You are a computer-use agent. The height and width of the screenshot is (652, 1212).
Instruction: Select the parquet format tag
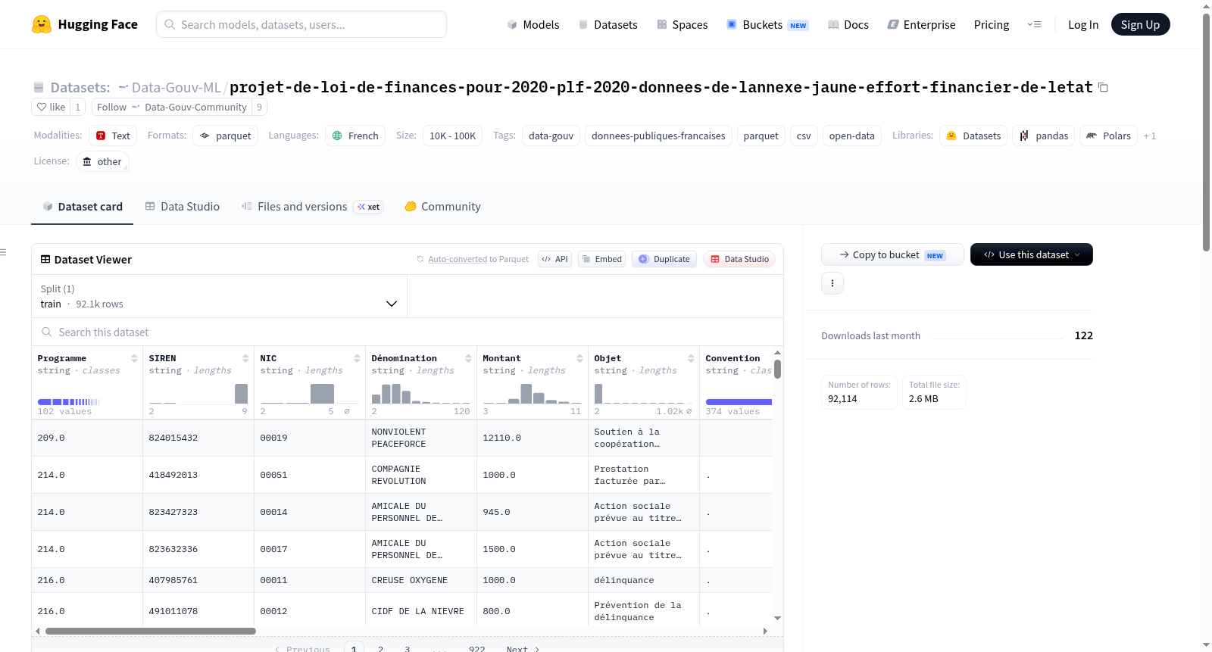click(x=225, y=136)
